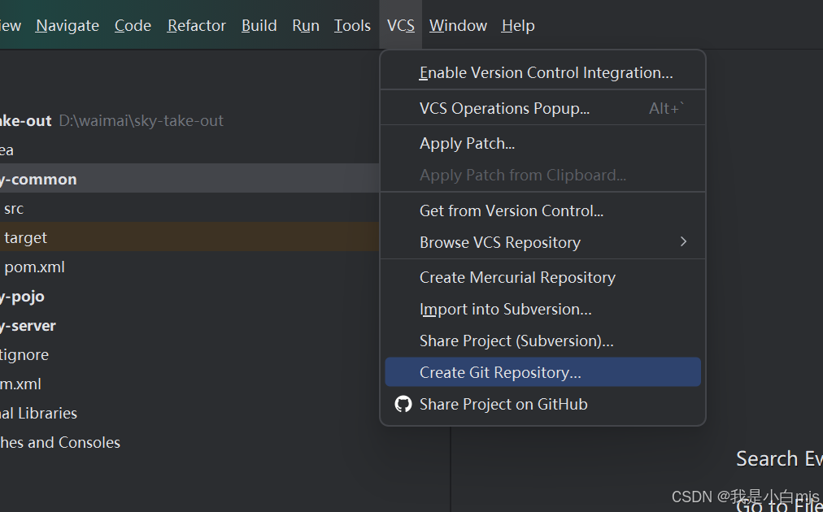This screenshot has width=823, height=512.
Task: Click the GitHub icon in VCS menu
Action: (x=403, y=404)
